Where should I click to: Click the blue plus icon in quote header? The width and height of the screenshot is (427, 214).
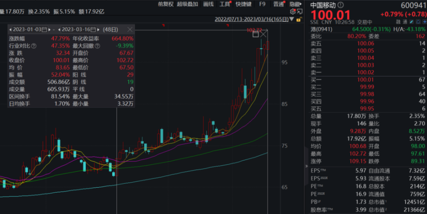point(424,22)
